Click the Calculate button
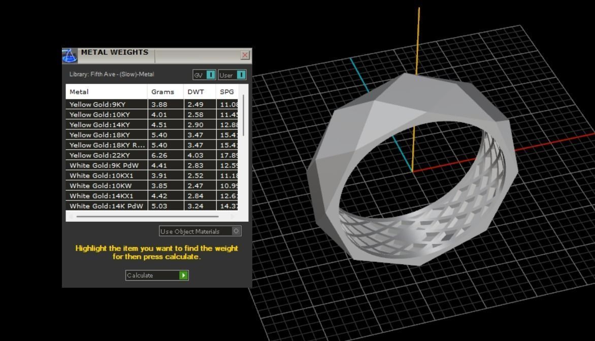595x341 pixels. coord(157,276)
